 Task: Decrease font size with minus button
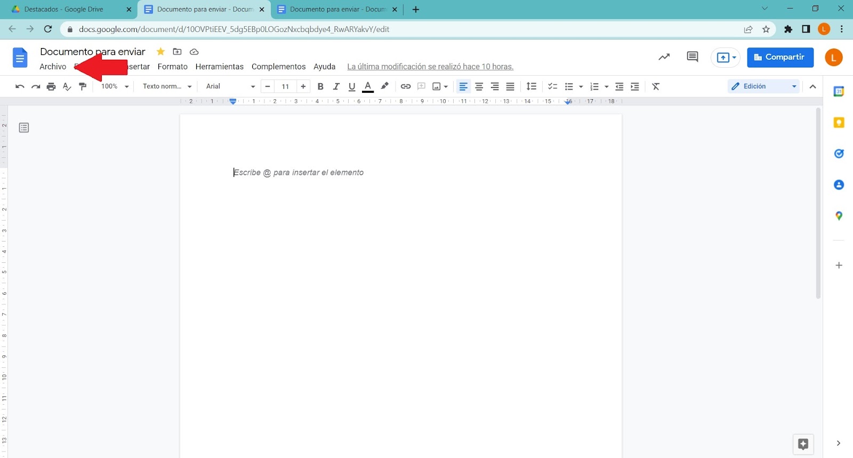268,86
